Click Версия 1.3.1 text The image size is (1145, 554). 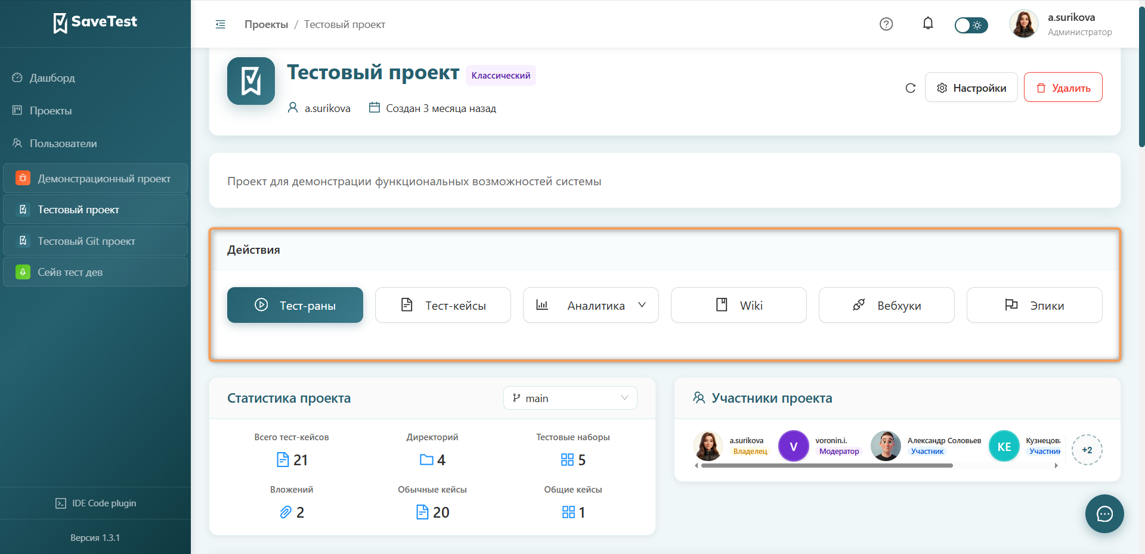pyautogui.click(x=95, y=538)
